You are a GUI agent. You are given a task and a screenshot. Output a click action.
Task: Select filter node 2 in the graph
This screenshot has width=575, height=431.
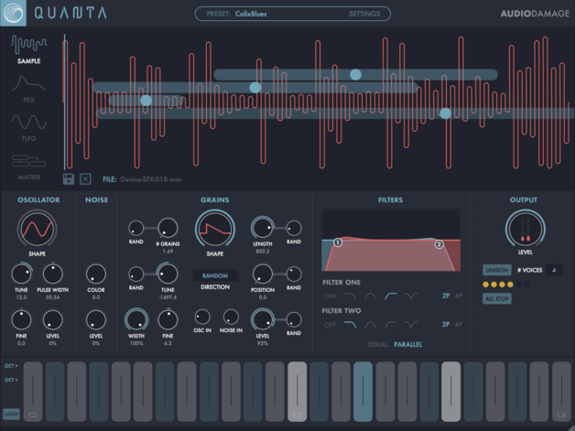point(439,244)
